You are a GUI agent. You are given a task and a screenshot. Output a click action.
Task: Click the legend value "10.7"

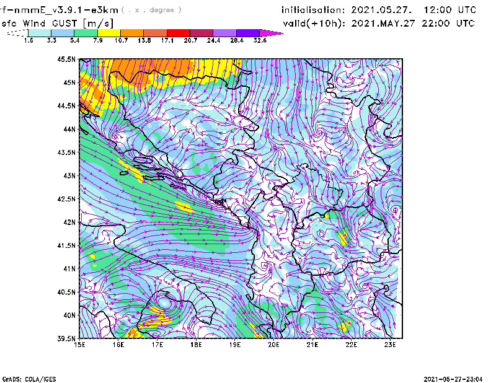click(x=121, y=40)
